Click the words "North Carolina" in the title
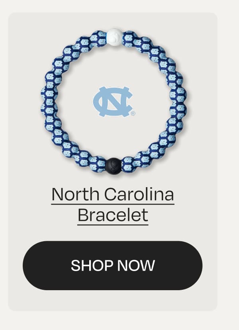Screen dimensions: 239x330 [113, 194]
